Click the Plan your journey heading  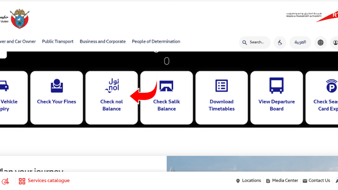(x=31, y=170)
